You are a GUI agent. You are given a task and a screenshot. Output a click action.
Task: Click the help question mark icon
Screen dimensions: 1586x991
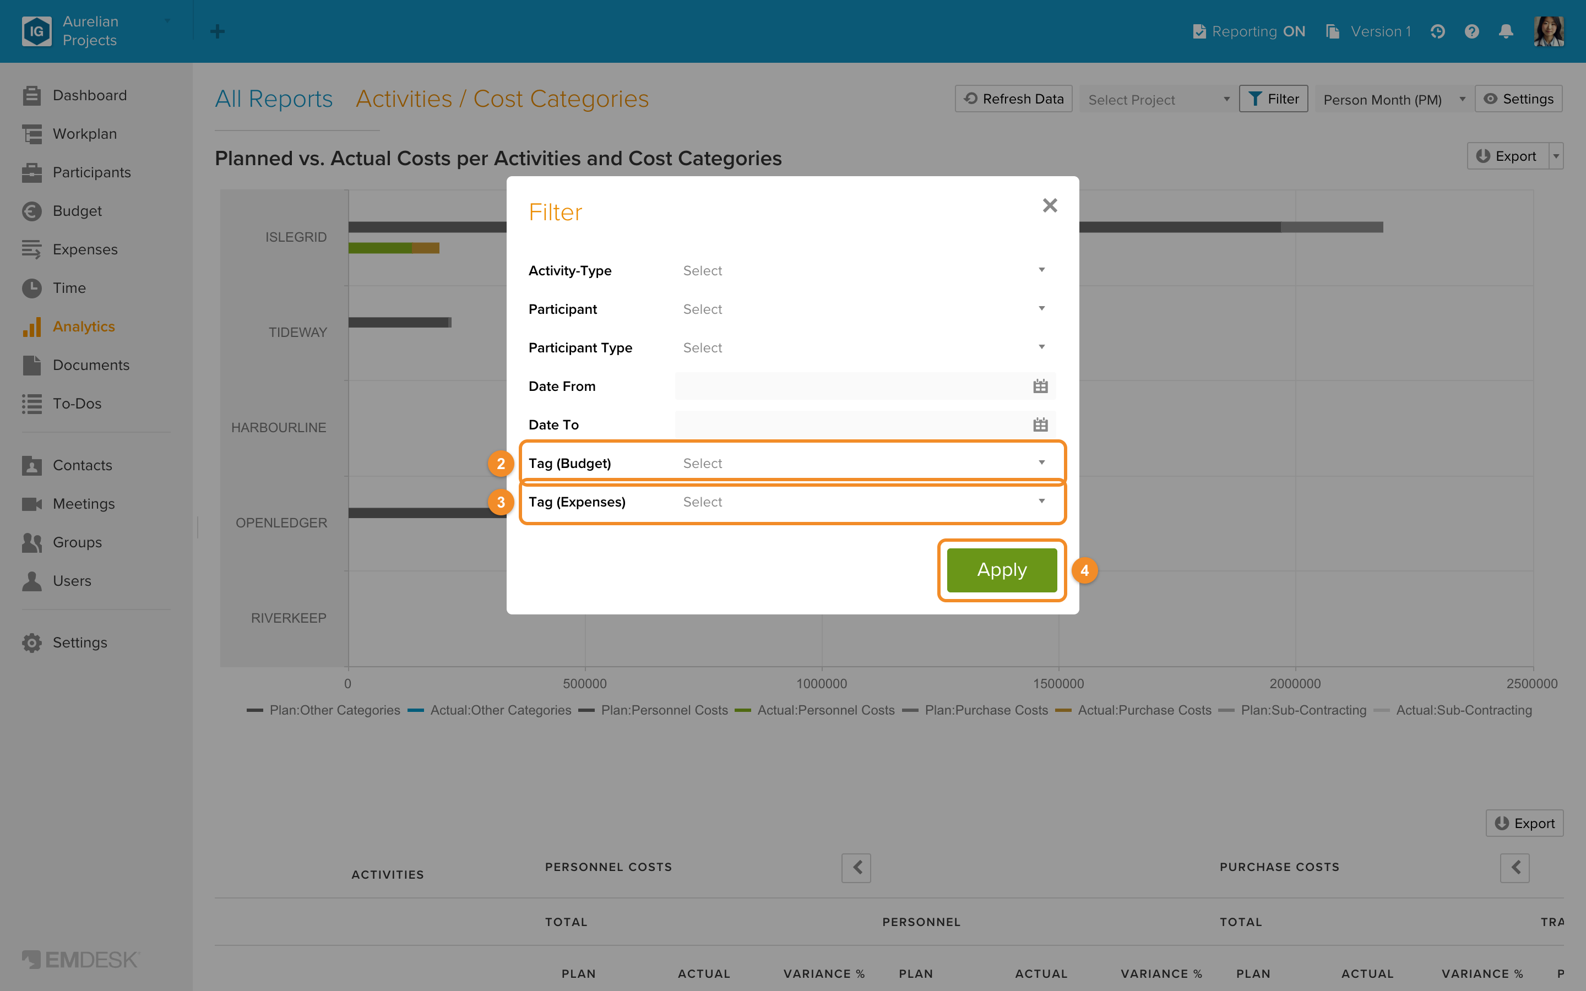click(x=1471, y=31)
